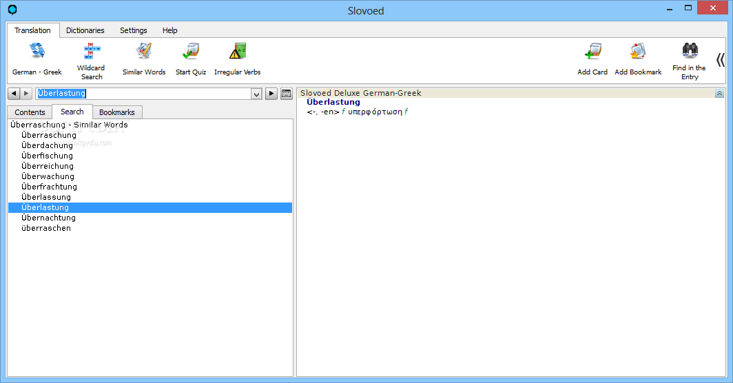Open the Help tab

[x=169, y=30]
